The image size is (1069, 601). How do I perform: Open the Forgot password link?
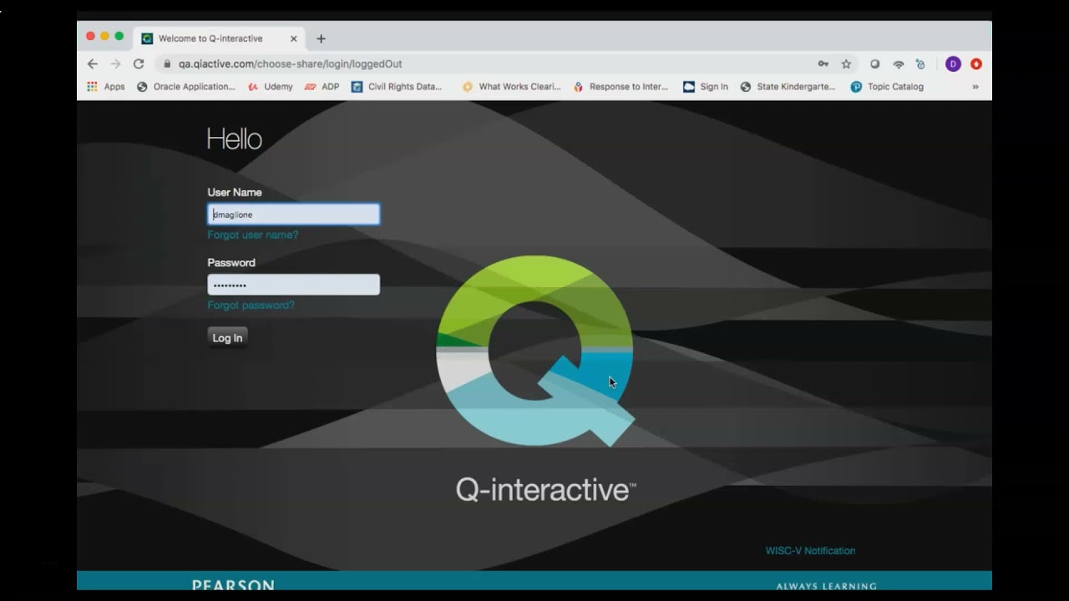click(x=251, y=305)
